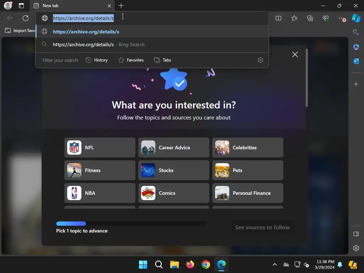364x273 pixels.
Task: Select the Celebrities topic card
Action: click(x=248, y=148)
